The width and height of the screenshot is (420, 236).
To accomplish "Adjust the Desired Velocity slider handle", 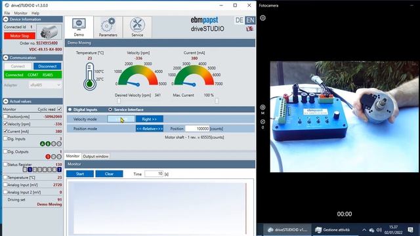I will [119, 101].
